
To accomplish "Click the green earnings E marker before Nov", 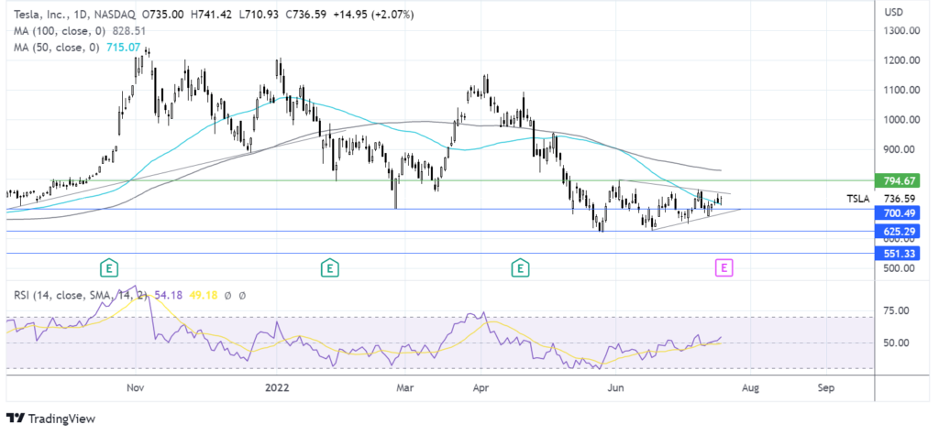I will tap(108, 267).
